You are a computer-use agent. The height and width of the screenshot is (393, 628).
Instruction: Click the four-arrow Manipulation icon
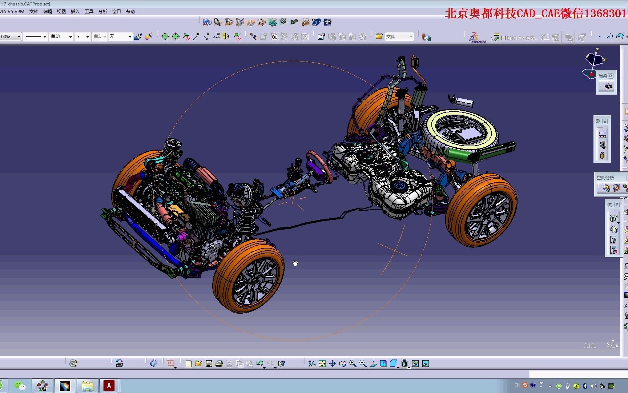(x=165, y=36)
